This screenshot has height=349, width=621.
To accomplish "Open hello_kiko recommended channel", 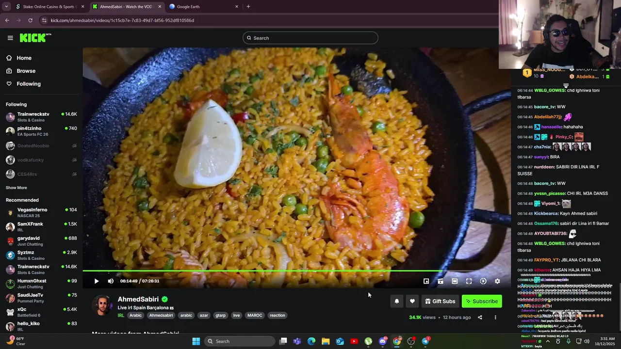I will pos(41,326).
